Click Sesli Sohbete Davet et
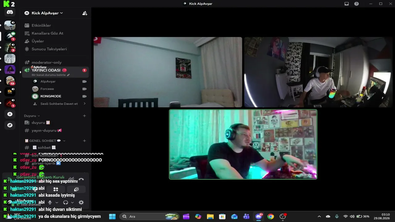The width and height of the screenshot is (395, 222). [59, 104]
